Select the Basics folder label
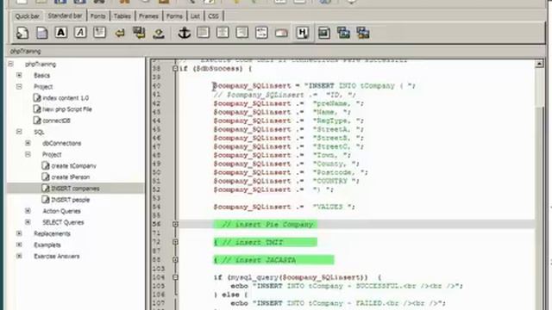 (x=42, y=76)
